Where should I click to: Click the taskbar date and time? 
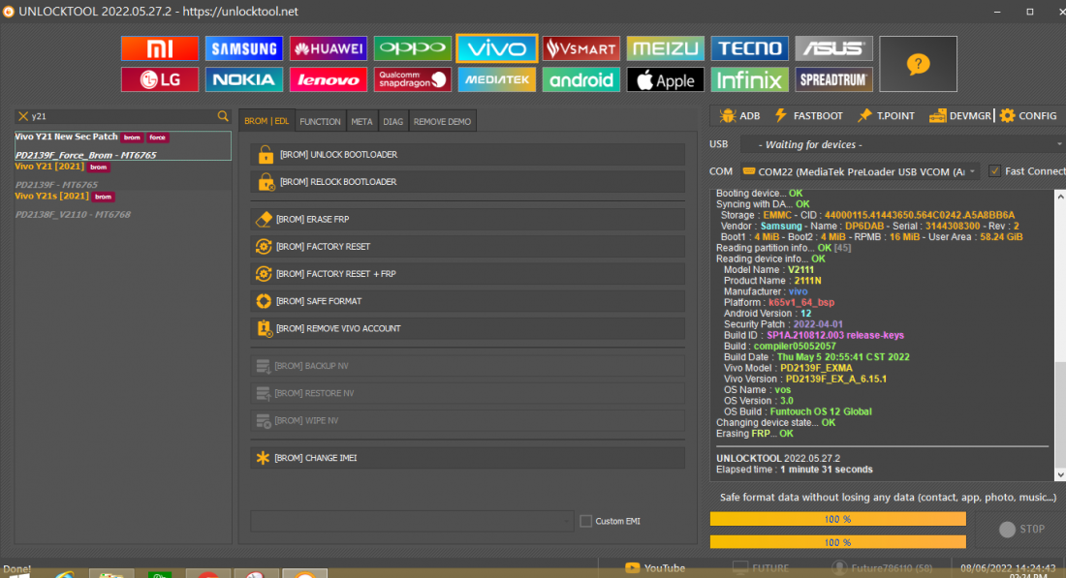pos(1008,569)
